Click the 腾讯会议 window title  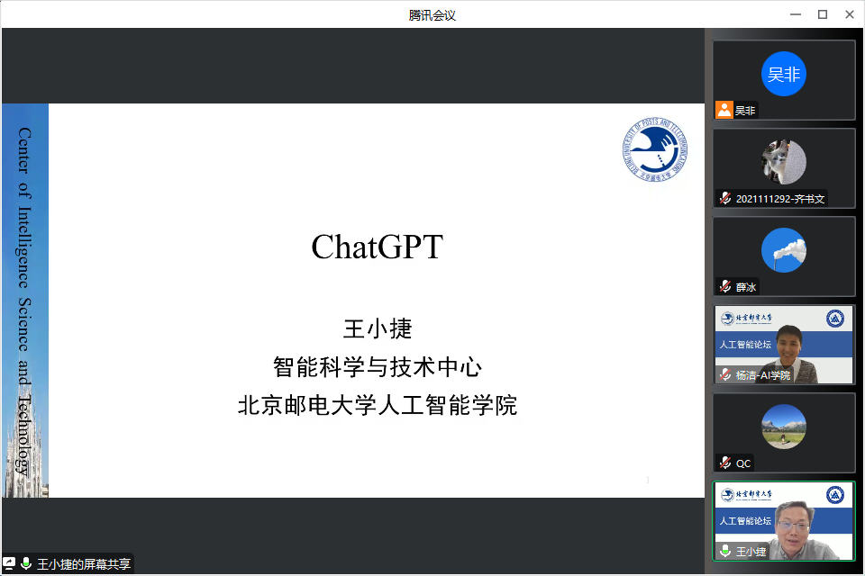coord(432,15)
